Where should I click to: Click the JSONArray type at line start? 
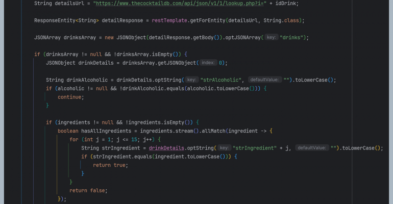(x=47, y=38)
